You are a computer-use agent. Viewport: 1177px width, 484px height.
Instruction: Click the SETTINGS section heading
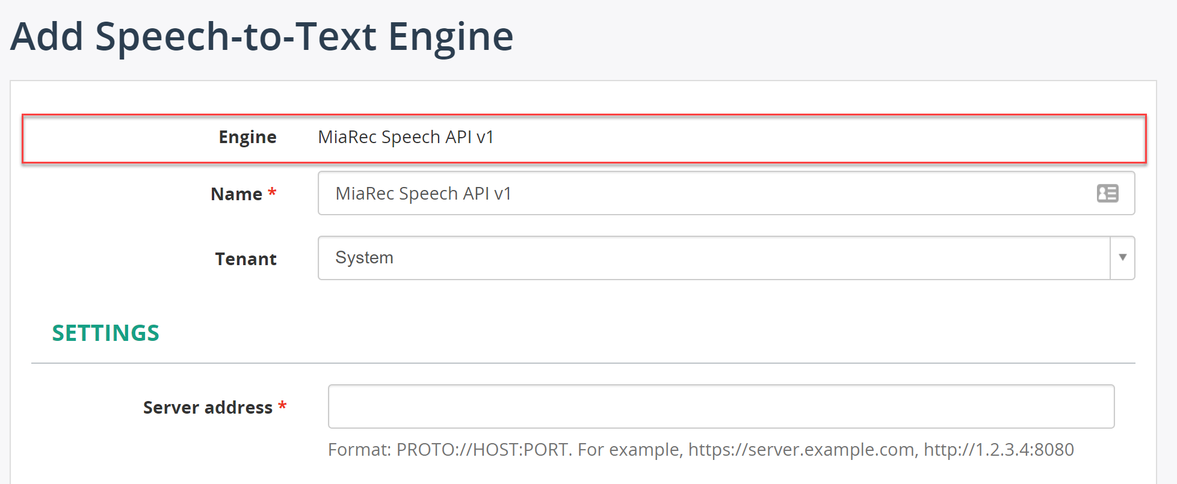point(106,333)
